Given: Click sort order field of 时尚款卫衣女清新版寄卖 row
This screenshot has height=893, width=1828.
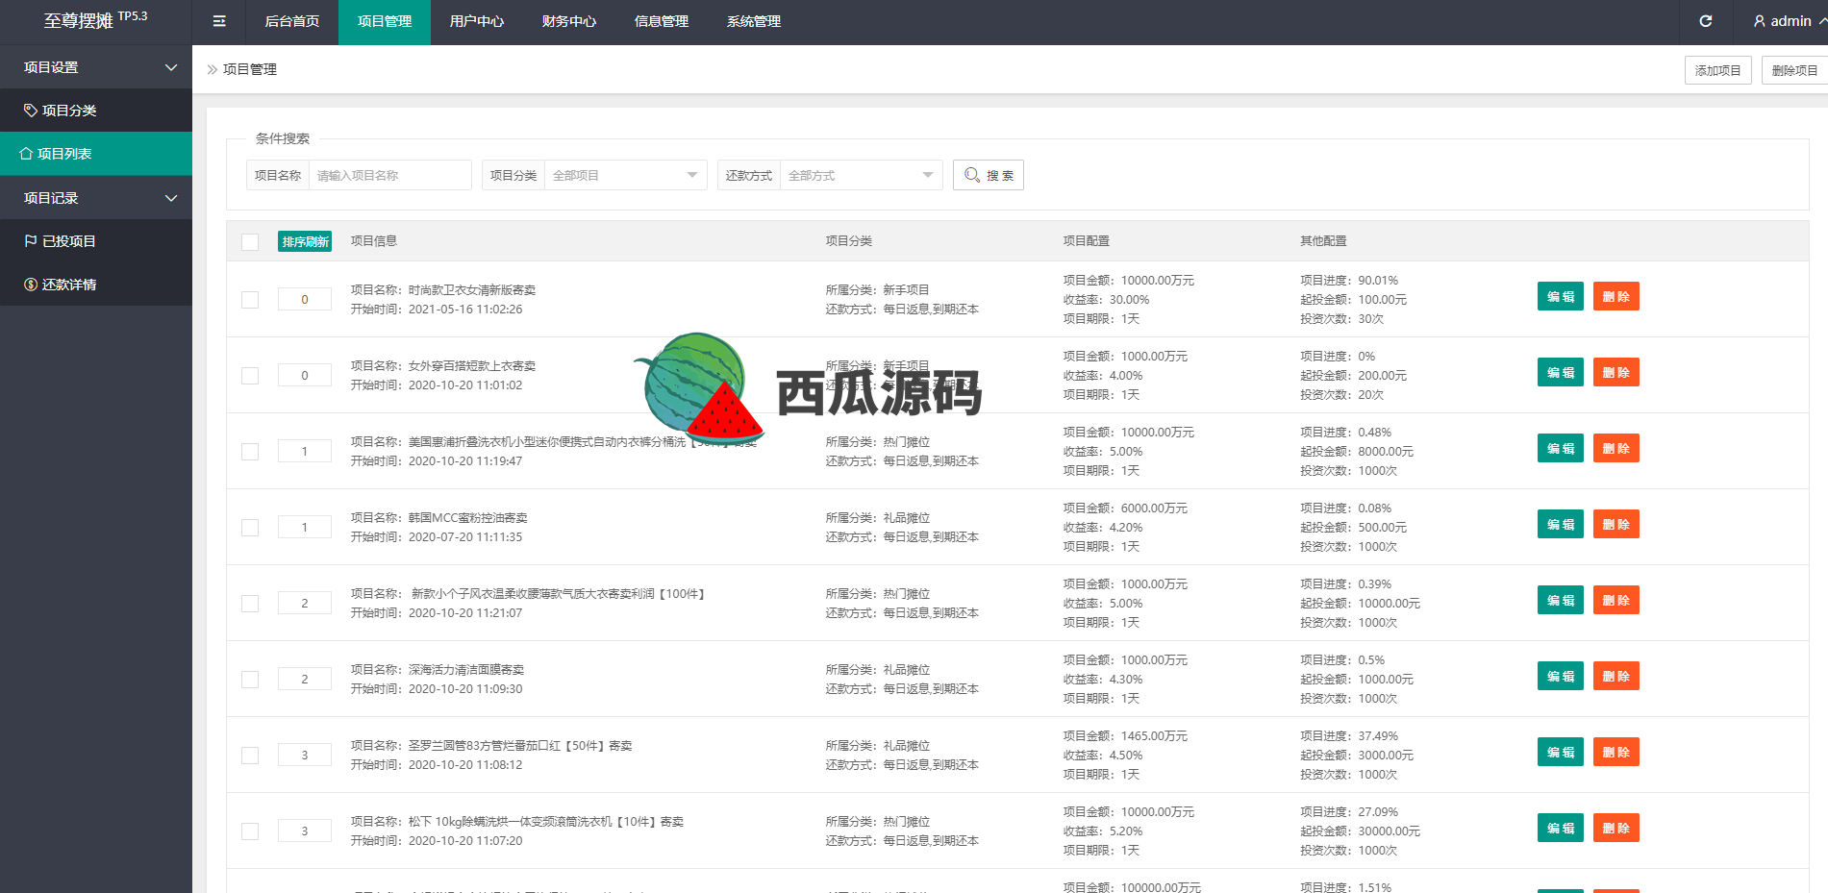Looking at the screenshot, I should click(305, 299).
